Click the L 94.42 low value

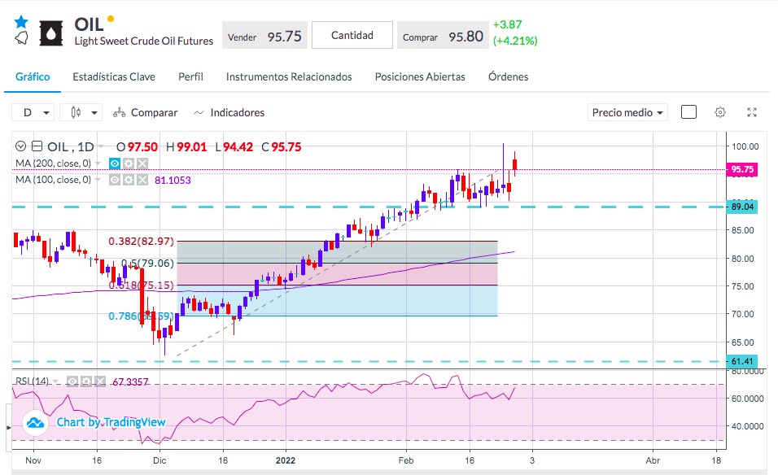(x=234, y=146)
